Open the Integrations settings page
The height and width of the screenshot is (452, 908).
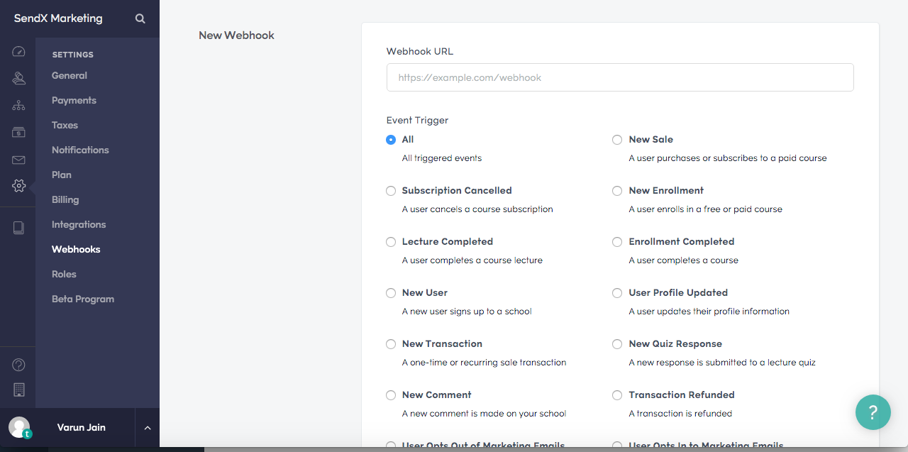pyautogui.click(x=79, y=224)
